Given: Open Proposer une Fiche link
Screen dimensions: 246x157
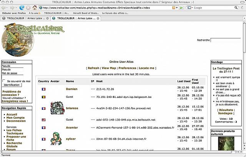Looking at the screenshot, I should tap(16, 138).
